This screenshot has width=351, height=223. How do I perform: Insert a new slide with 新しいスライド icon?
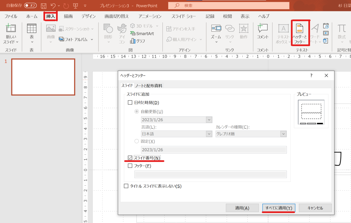click(x=11, y=29)
